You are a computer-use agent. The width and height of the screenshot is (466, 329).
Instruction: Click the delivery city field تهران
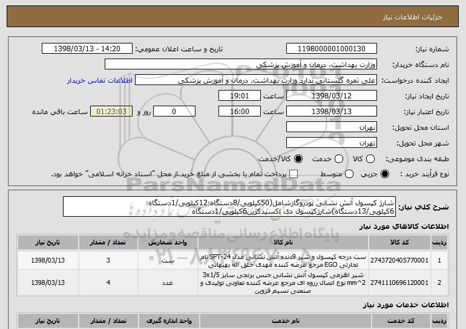pyautogui.click(x=332, y=143)
